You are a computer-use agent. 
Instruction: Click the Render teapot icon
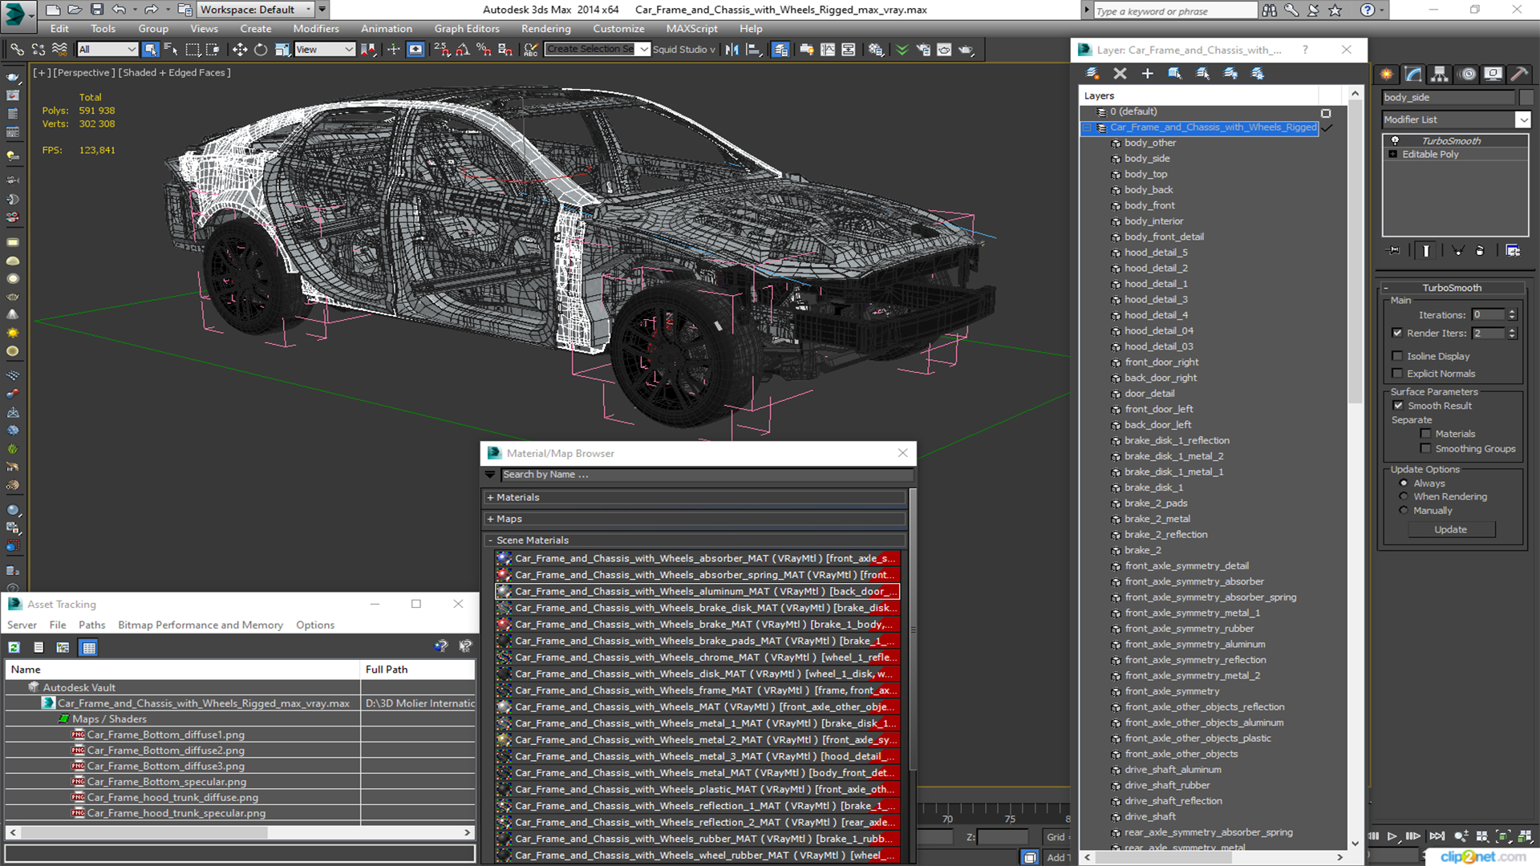(966, 50)
